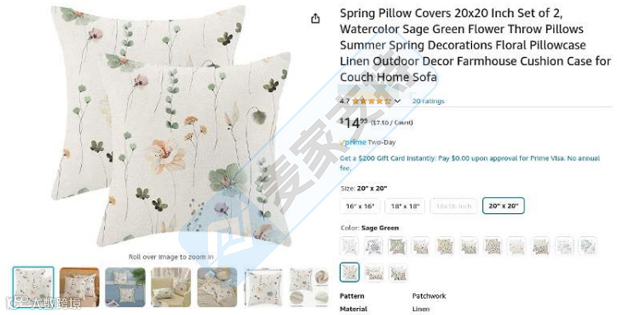Click the share icon beside product image
Viewport: 617px width, 315px height.
pyautogui.click(x=315, y=19)
